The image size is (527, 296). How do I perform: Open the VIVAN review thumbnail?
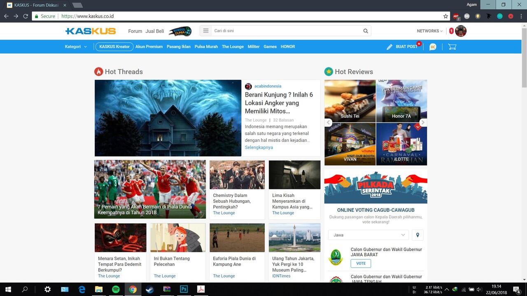point(350,144)
